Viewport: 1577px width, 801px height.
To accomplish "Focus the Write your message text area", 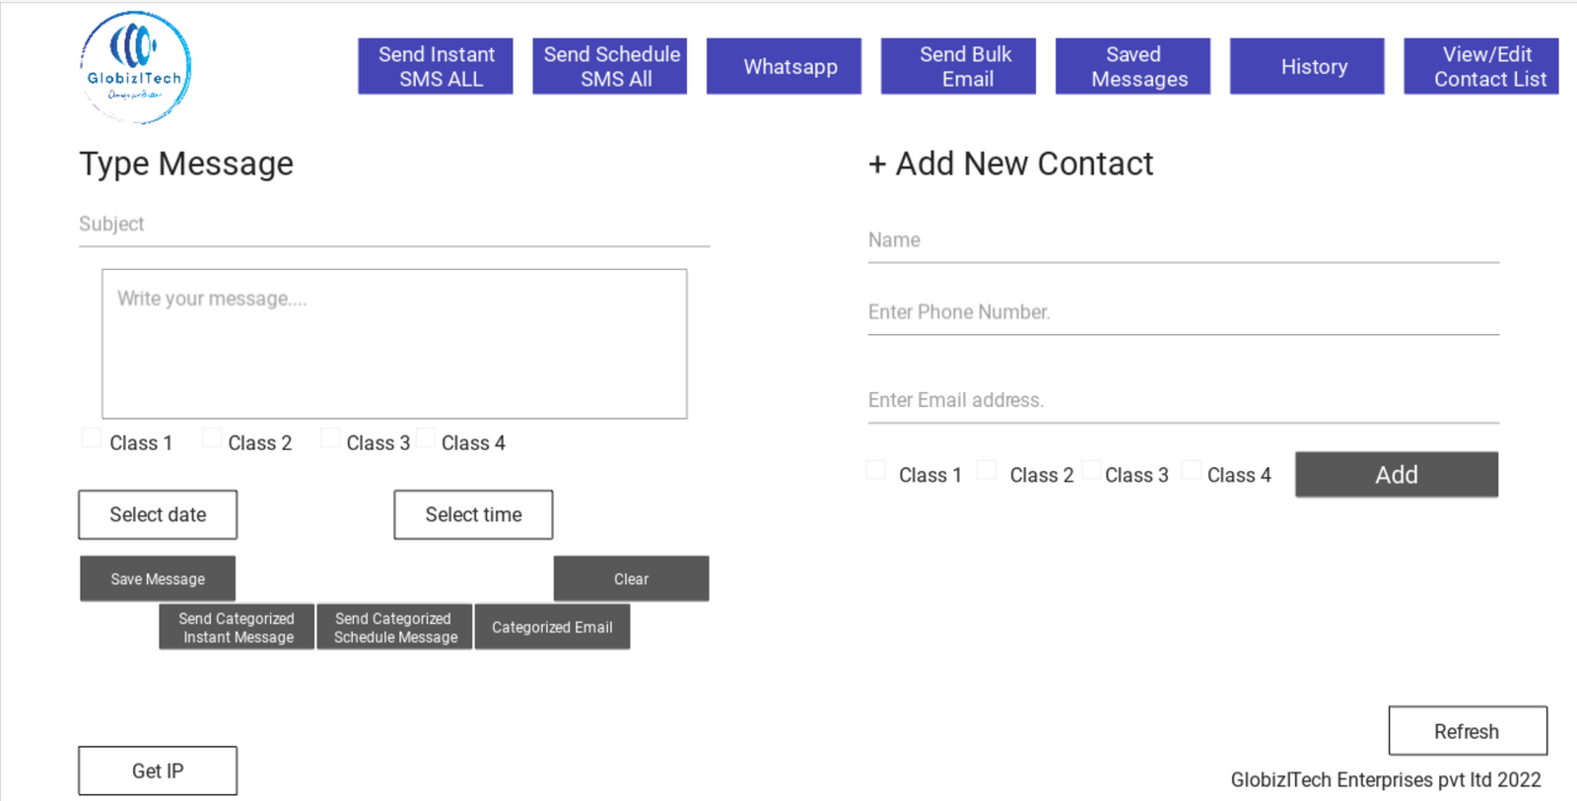I will pos(394,343).
